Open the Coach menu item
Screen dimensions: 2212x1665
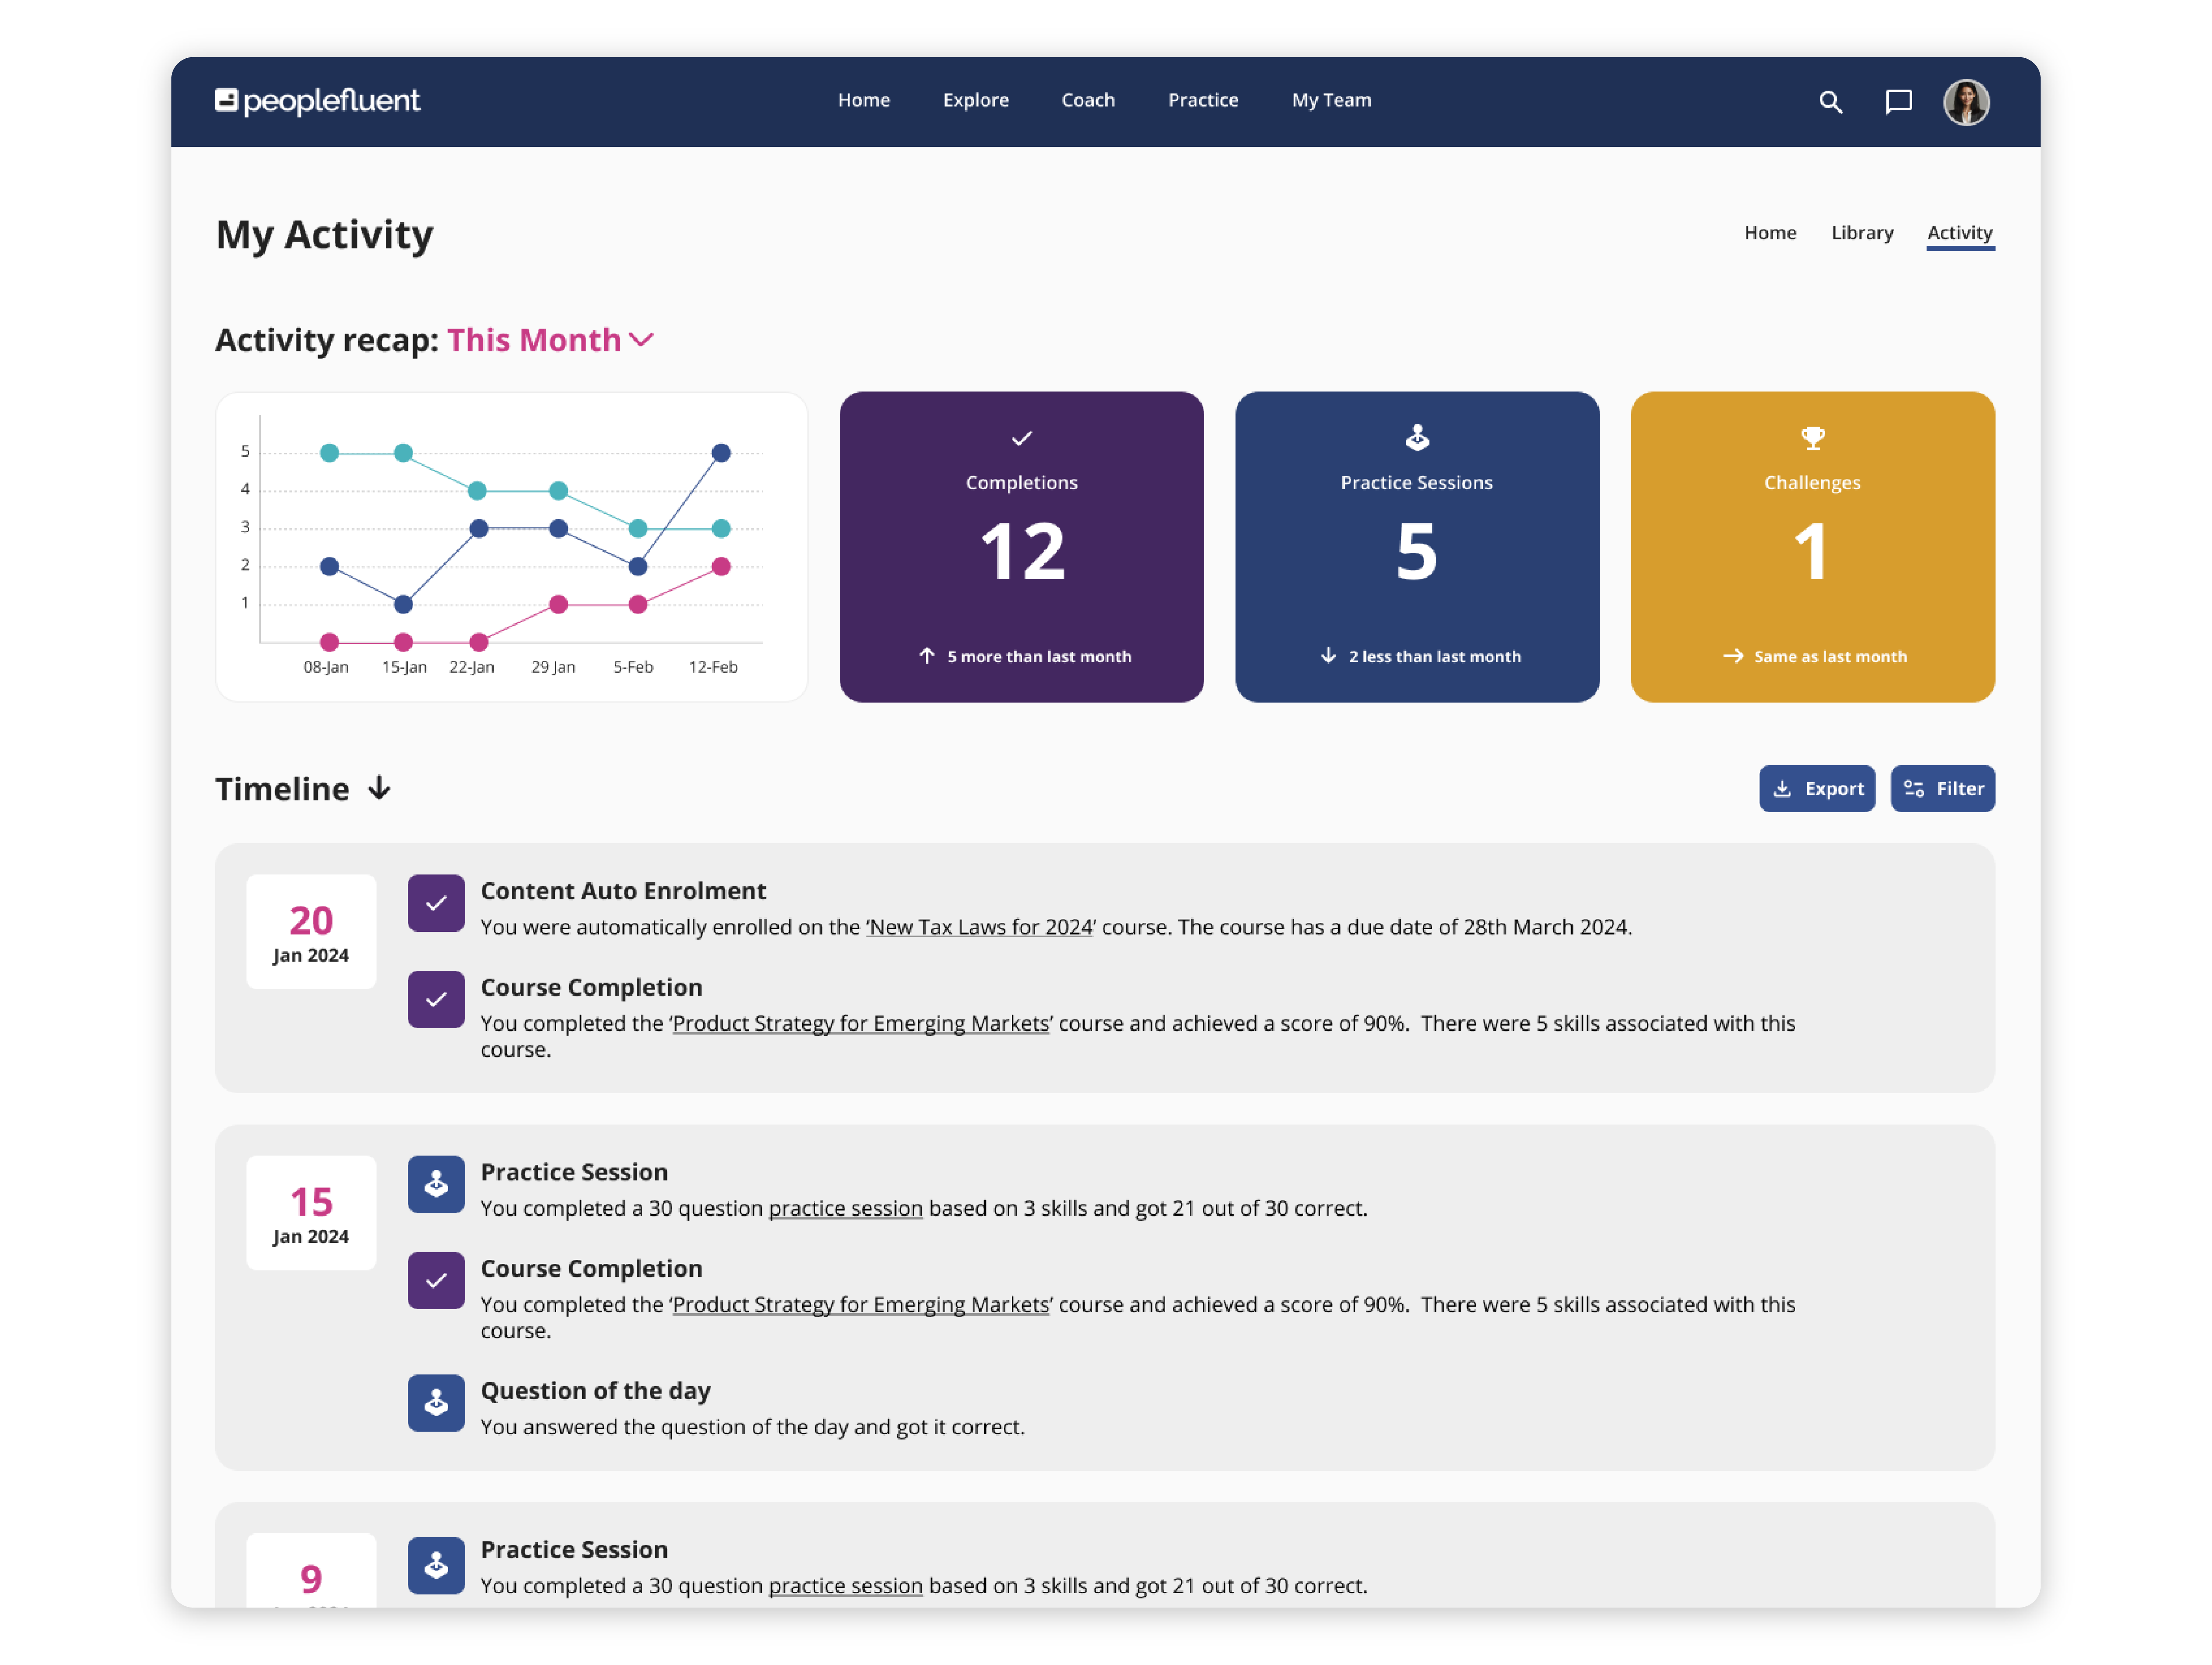[1088, 100]
